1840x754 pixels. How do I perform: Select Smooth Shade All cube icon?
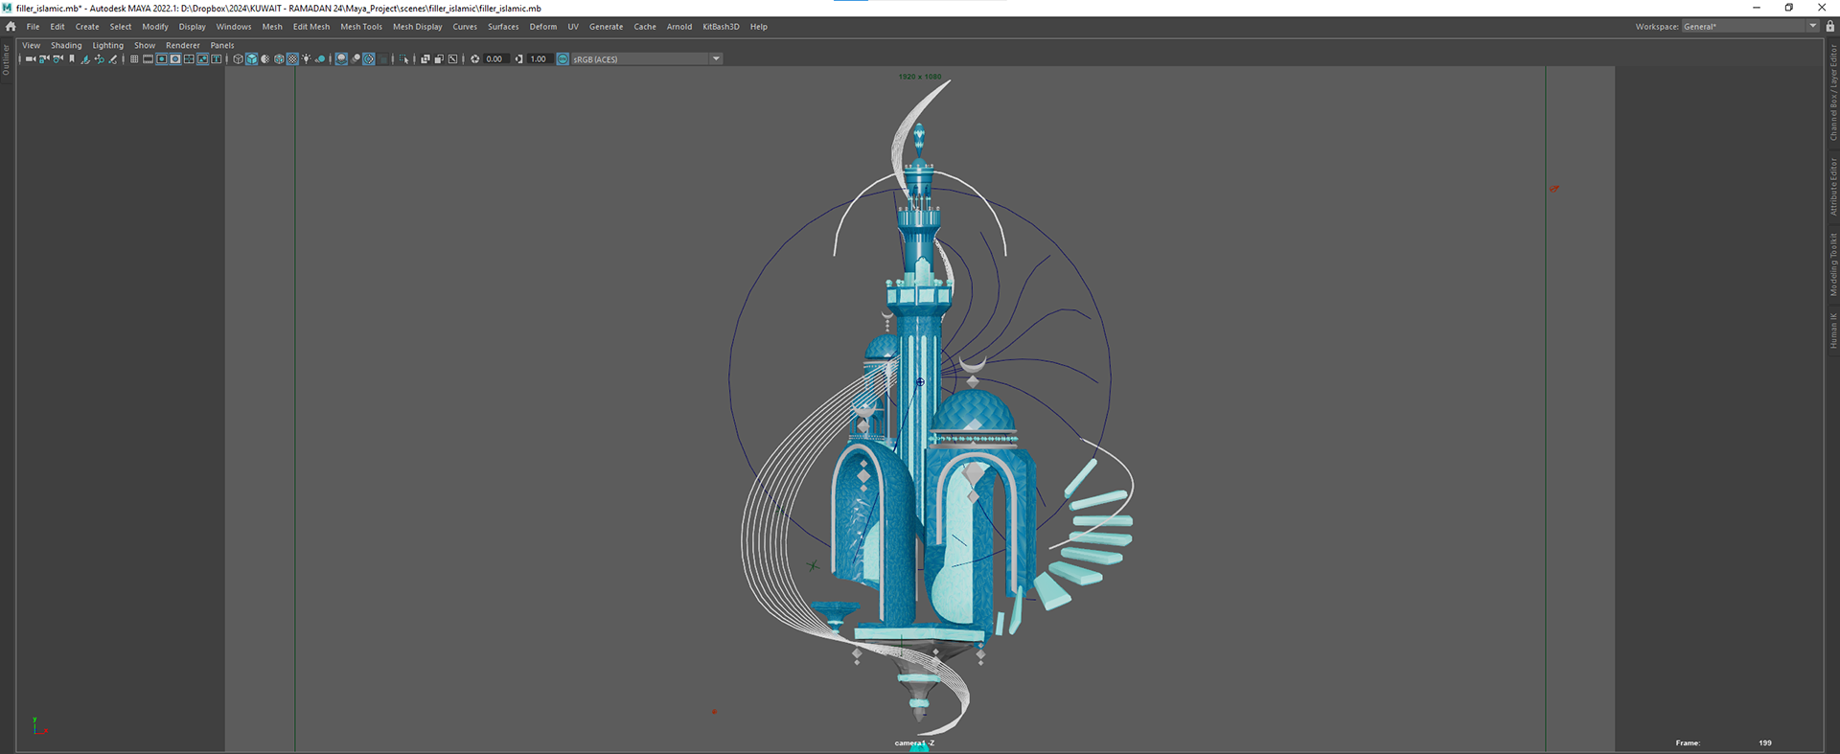(251, 59)
